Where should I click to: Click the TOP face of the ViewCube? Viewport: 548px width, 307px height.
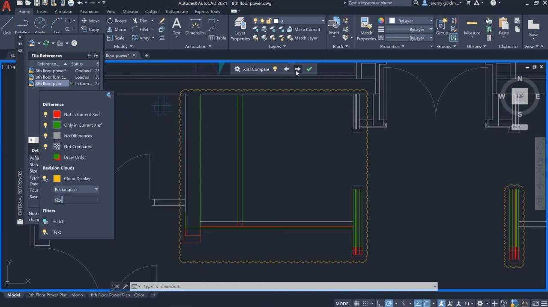pyautogui.click(x=520, y=96)
